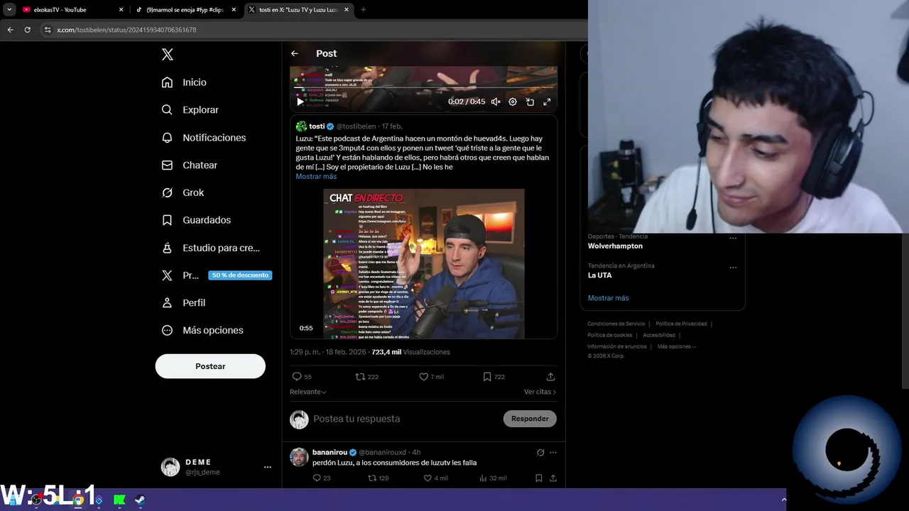
Task: Click the Premium X icon in the sidebar
Action: [x=167, y=275]
